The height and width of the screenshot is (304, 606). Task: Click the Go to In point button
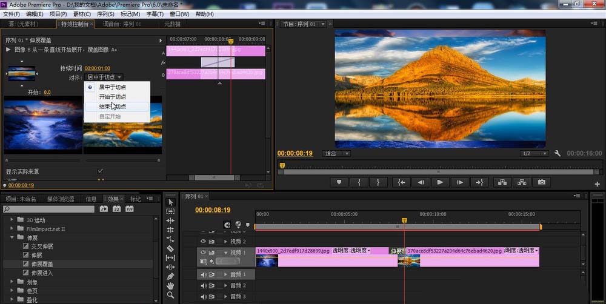402,182
